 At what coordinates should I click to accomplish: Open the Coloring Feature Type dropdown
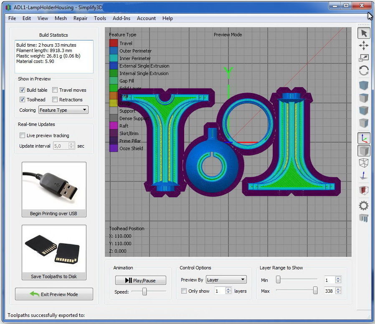[x=63, y=110]
